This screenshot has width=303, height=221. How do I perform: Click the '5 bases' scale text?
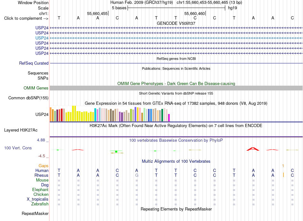pyautogui.click(x=119, y=8)
